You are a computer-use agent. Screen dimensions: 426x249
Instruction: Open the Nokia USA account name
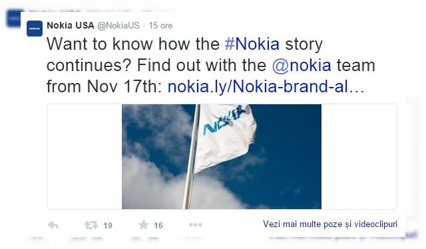coord(71,25)
